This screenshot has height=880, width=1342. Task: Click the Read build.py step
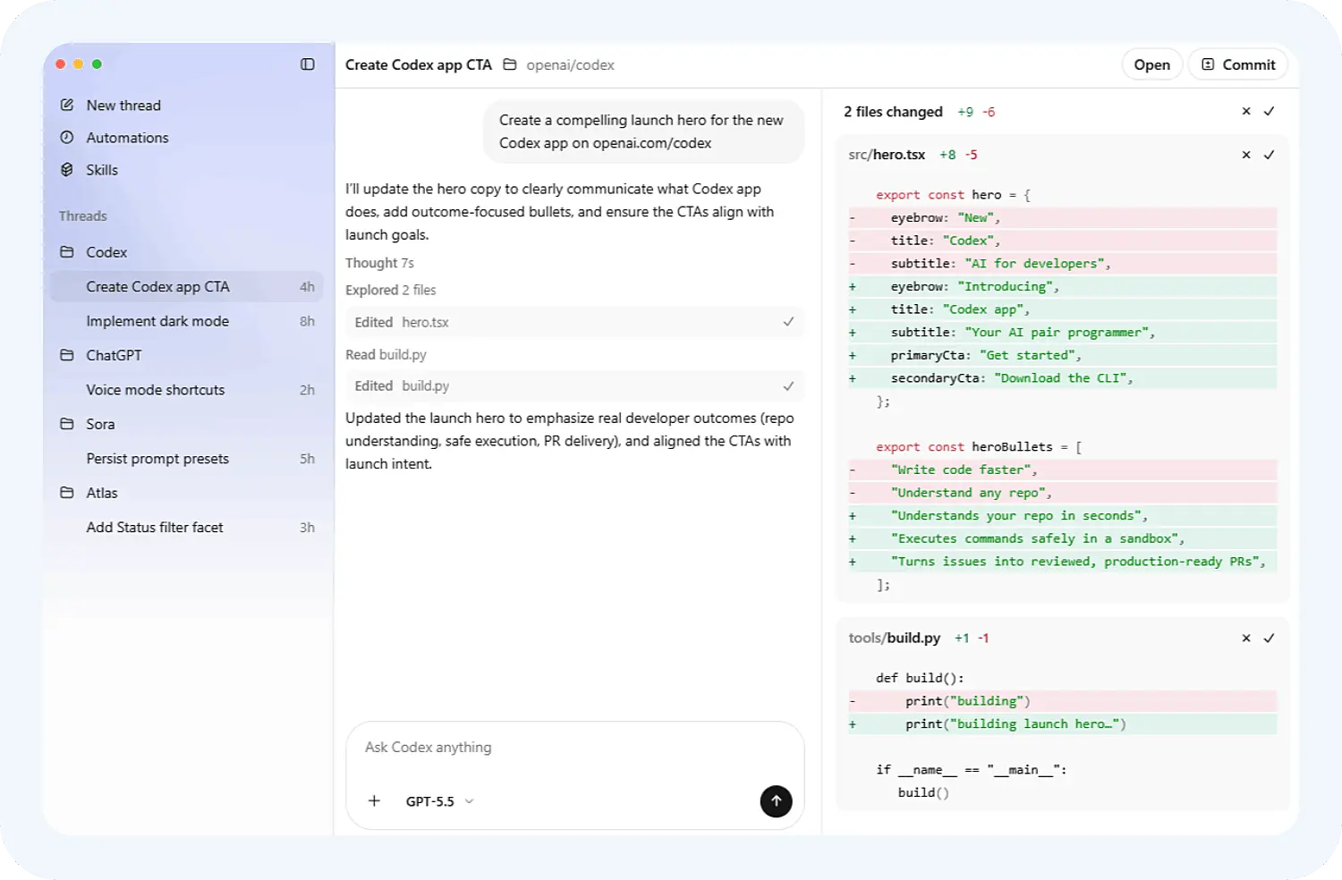(386, 354)
